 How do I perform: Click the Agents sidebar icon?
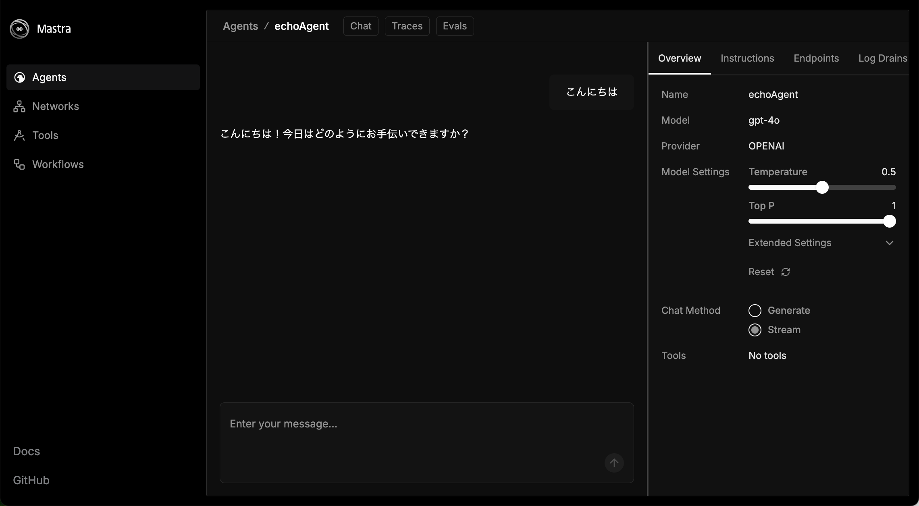pyautogui.click(x=19, y=77)
